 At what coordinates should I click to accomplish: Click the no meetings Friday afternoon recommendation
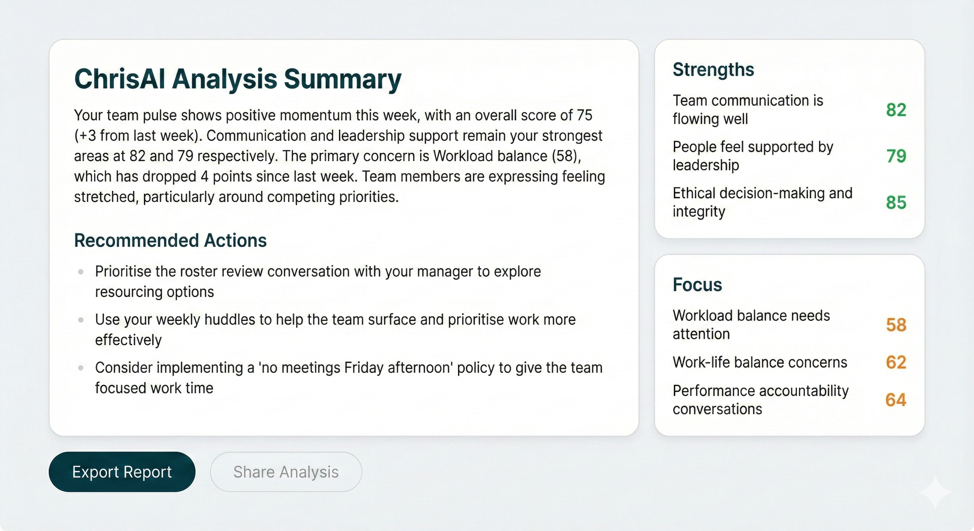click(x=348, y=378)
